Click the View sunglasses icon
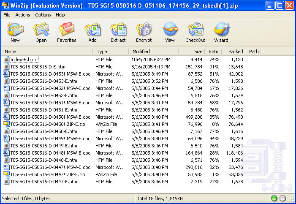Screen dimensions: 296x204 (170, 29)
